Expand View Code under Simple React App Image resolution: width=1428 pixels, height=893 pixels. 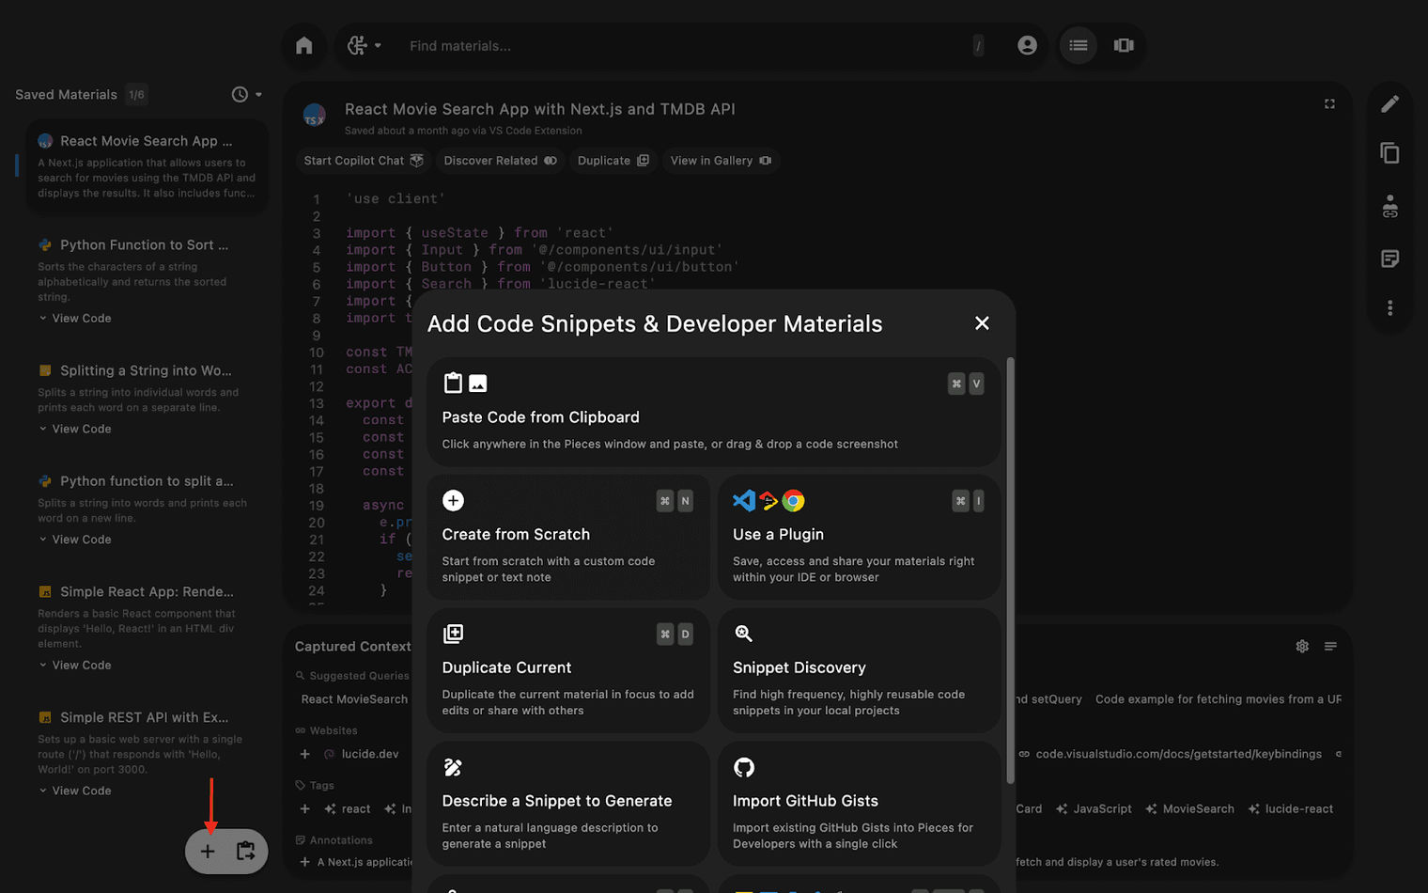(75, 665)
